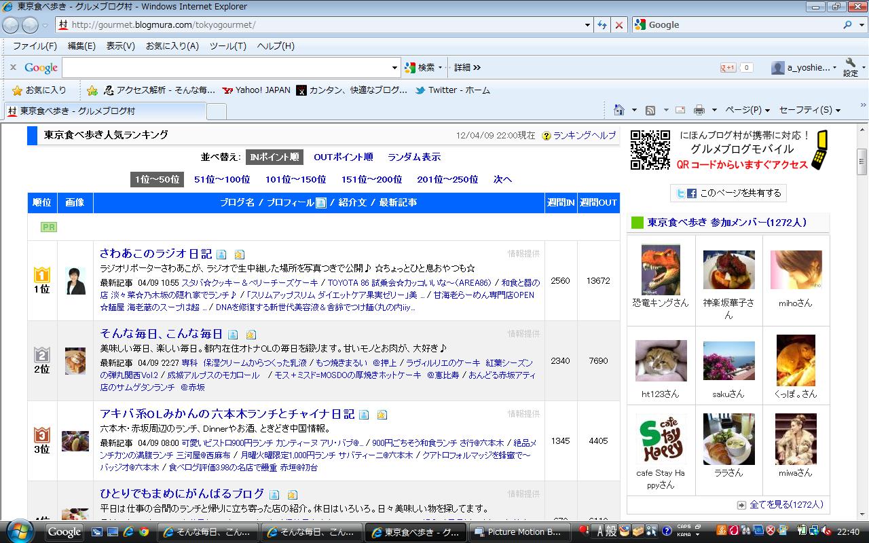View all members 全てを見る(1272人)
This screenshot has height=543, width=869.
(786, 504)
